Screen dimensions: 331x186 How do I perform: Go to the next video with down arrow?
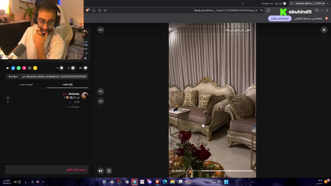(101, 101)
